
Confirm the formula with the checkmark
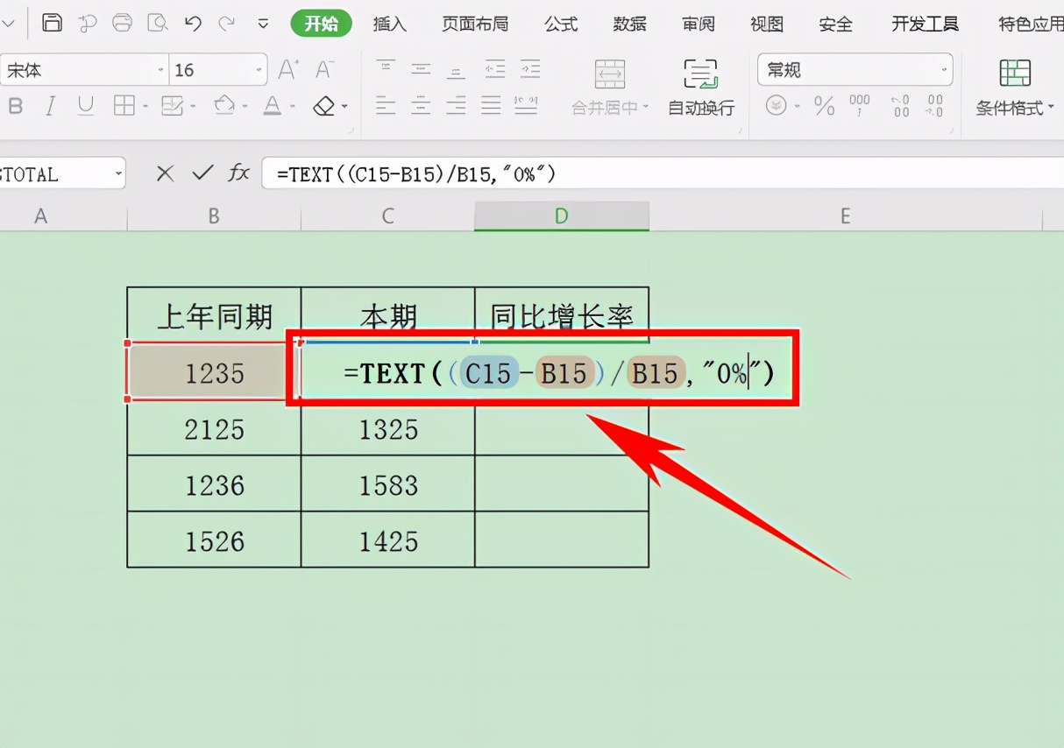point(201,173)
